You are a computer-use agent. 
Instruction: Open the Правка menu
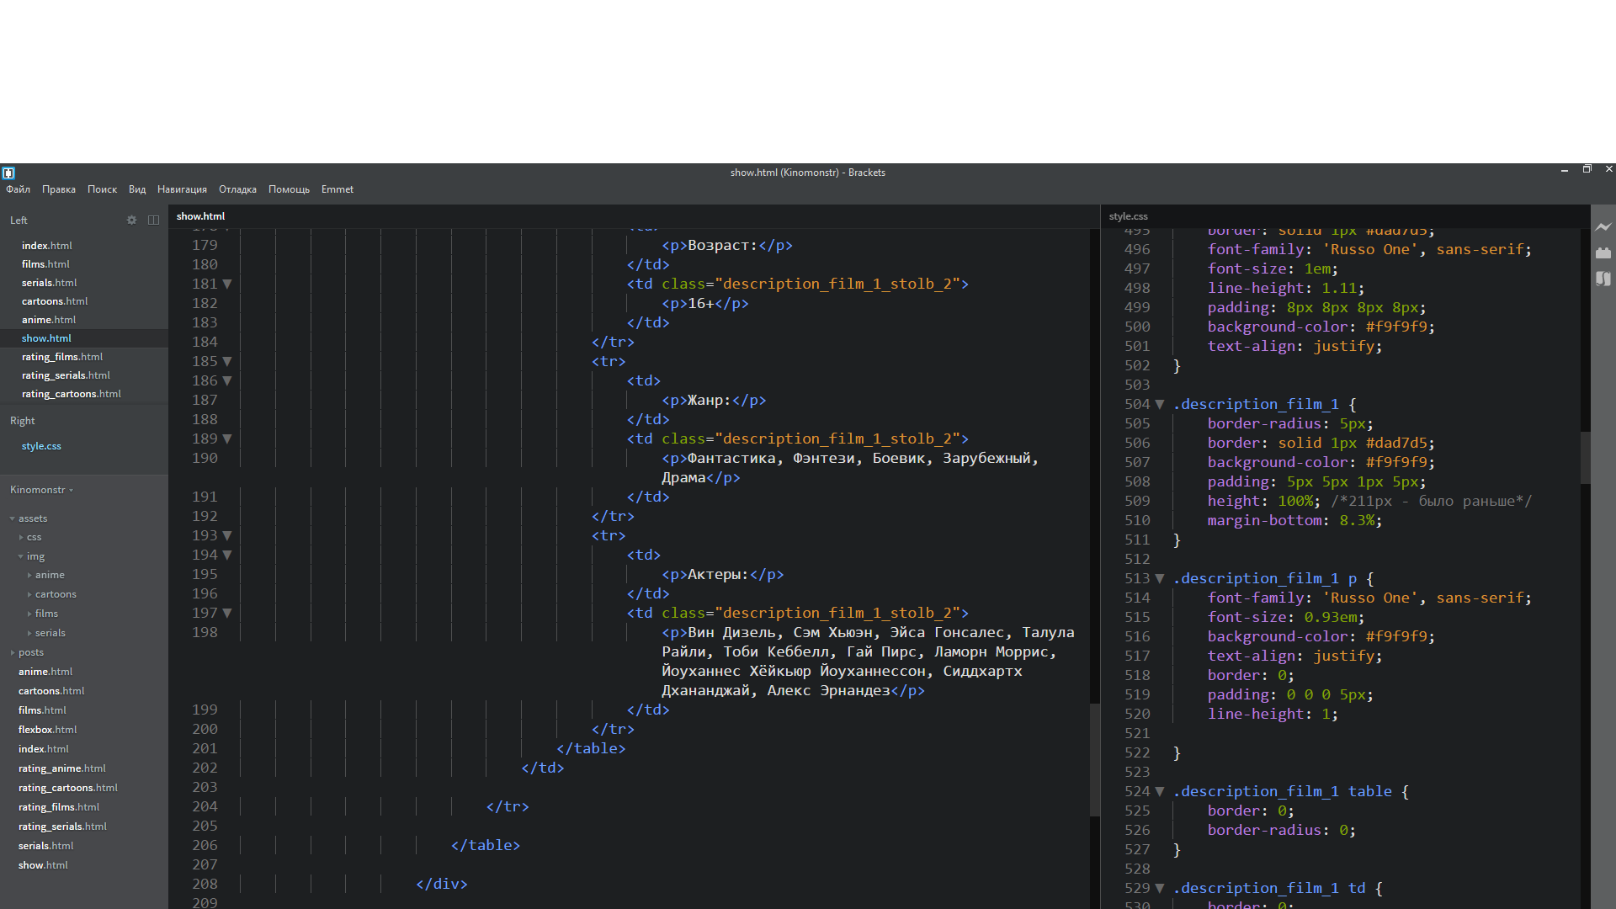pos(59,189)
